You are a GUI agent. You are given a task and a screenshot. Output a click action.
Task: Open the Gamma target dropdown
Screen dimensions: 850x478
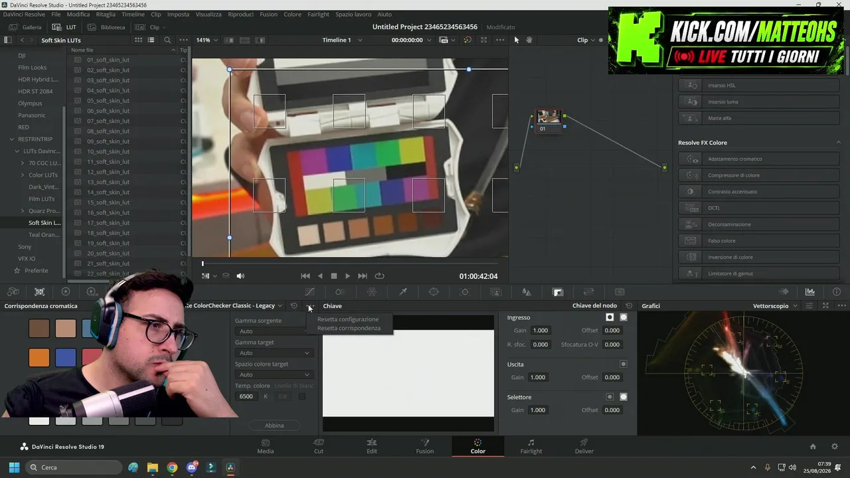(274, 353)
